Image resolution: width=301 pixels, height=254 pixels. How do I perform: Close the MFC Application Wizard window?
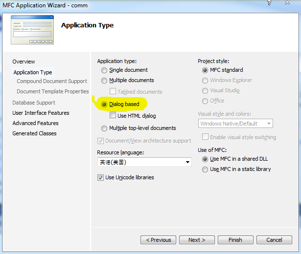(287, 2)
